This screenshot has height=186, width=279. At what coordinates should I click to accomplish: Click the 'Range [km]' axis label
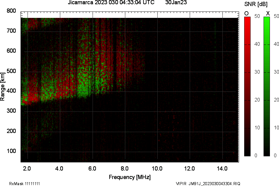(2, 87)
